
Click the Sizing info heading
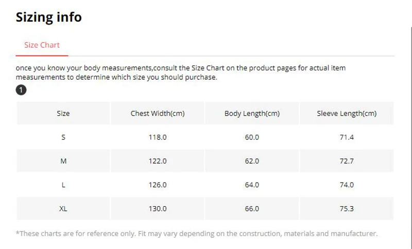tap(48, 17)
